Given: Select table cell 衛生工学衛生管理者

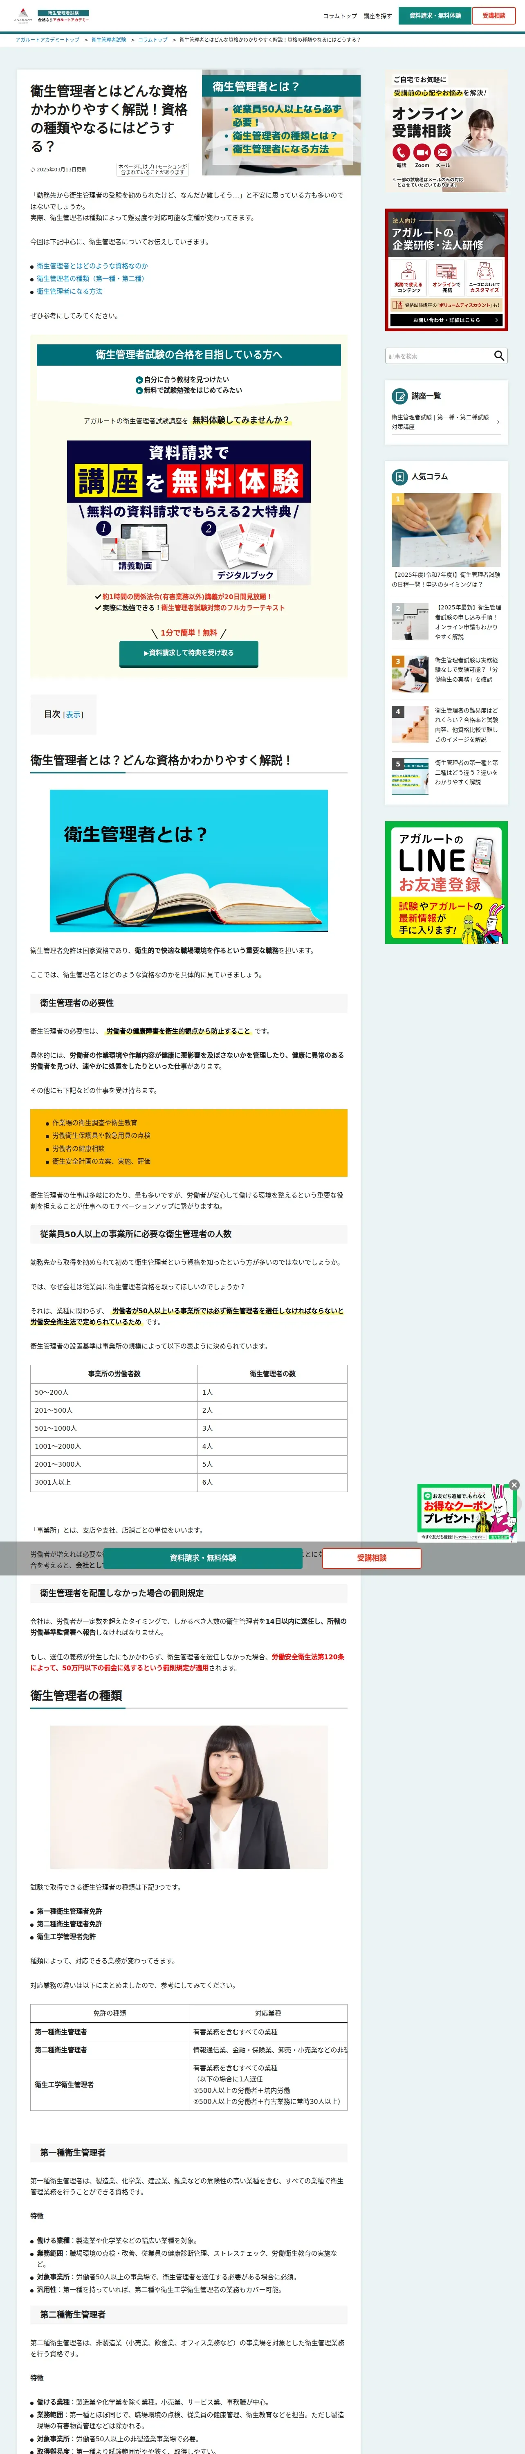Looking at the screenshot, I should [110, 2084].
